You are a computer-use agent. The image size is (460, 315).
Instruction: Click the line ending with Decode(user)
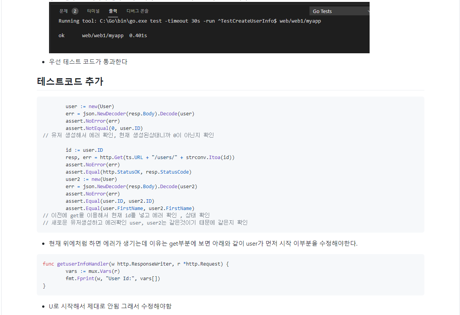click(130, 114)
